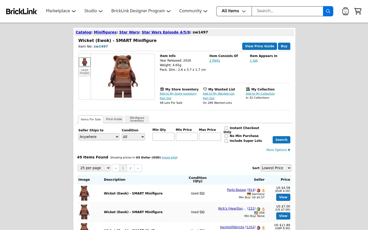Click the next page » button
Screen dimensions: 368x230
tap(138, 168)
